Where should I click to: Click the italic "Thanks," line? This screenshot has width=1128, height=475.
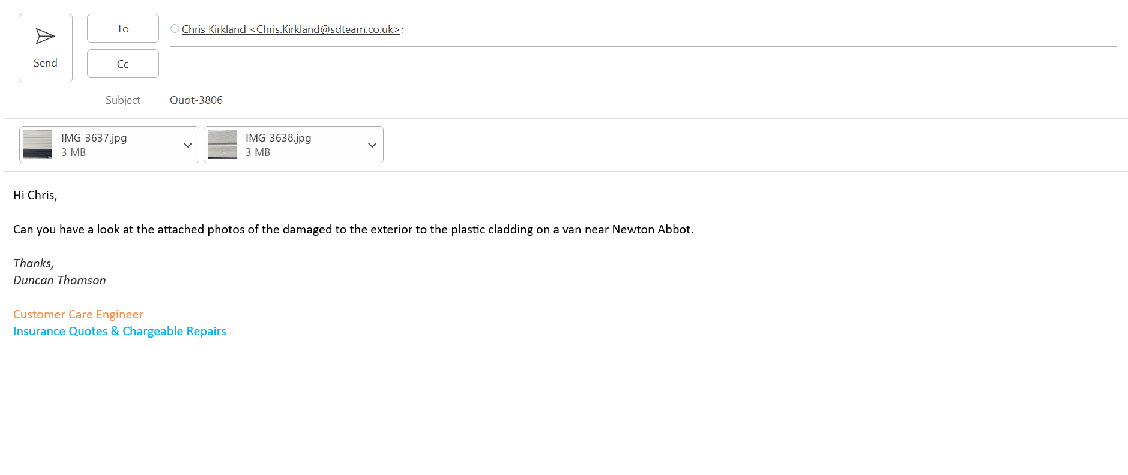[34, 264]
